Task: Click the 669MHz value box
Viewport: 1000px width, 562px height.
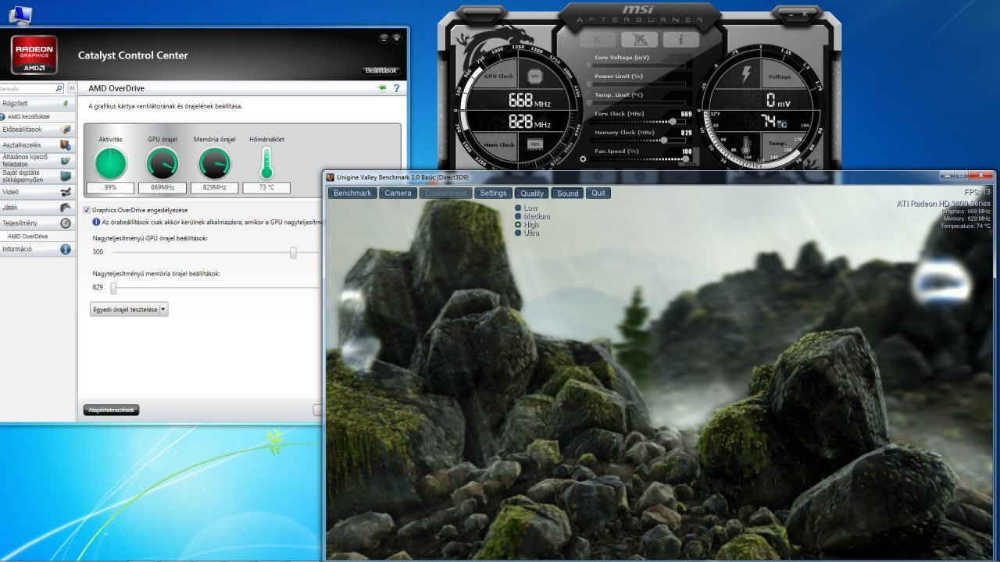Action: click(x=162, y=188)
